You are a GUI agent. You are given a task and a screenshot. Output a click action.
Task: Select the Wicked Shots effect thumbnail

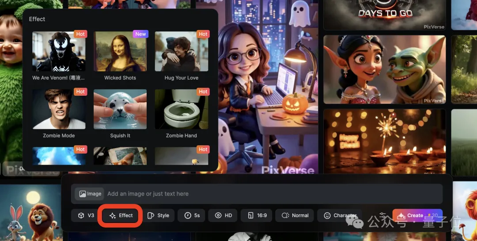coord(120,51)
